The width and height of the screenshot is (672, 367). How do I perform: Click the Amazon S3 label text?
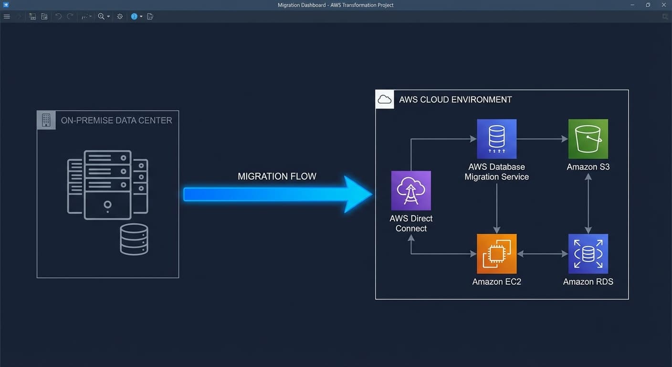tap(588, 167)
